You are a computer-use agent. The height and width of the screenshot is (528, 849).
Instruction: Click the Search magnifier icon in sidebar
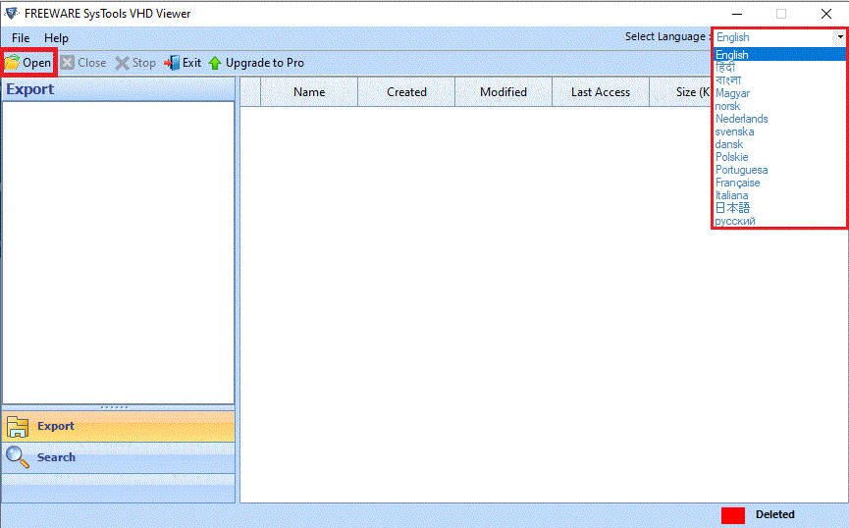point(18,457)
